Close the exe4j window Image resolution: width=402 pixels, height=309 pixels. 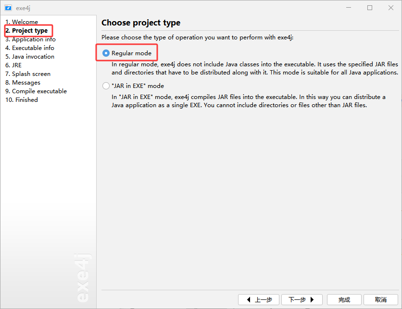pos(391,8)
